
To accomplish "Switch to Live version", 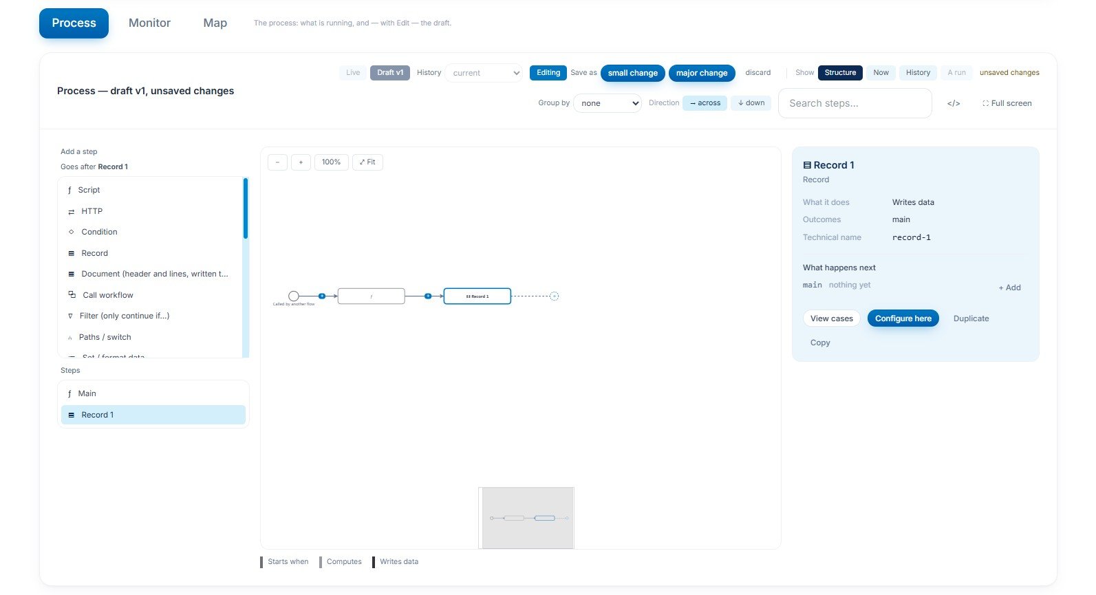I will [x=353, y=73].
